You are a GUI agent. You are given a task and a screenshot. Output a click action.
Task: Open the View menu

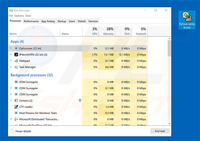point(28,16)
